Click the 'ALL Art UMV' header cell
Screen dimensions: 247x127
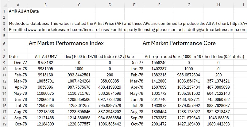pos(45,56)
